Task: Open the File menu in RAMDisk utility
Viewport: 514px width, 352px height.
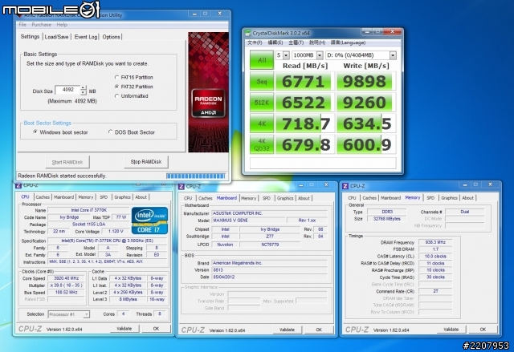Action: [x=22, y=25]
